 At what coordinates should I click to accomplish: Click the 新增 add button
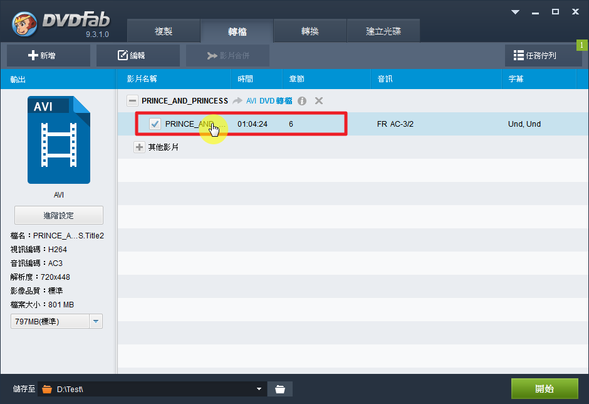click(48, 56)
